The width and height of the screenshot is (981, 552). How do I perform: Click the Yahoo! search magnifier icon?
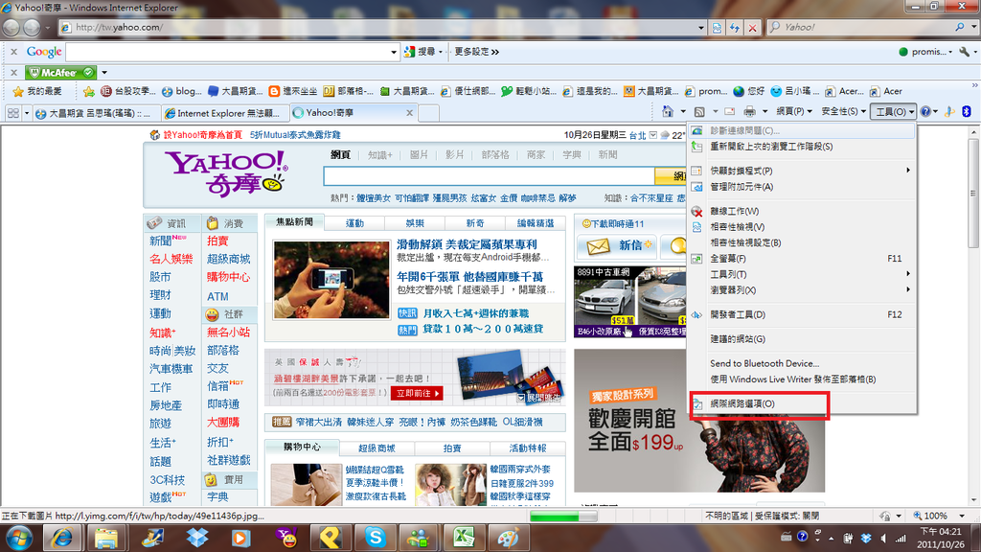(959, 27)
